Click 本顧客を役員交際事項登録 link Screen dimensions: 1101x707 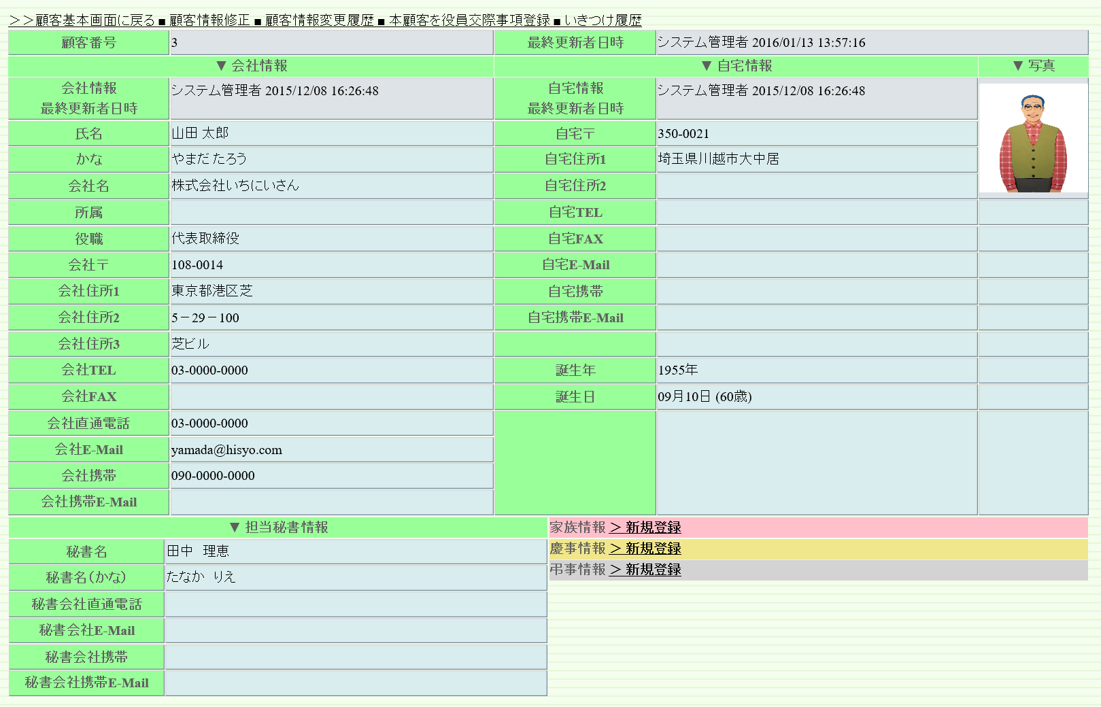pyautogui.click(x=469, y=20)
